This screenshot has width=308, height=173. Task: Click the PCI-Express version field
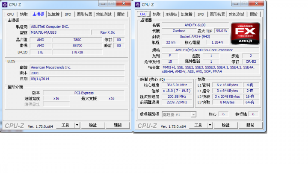pos(84,93)
